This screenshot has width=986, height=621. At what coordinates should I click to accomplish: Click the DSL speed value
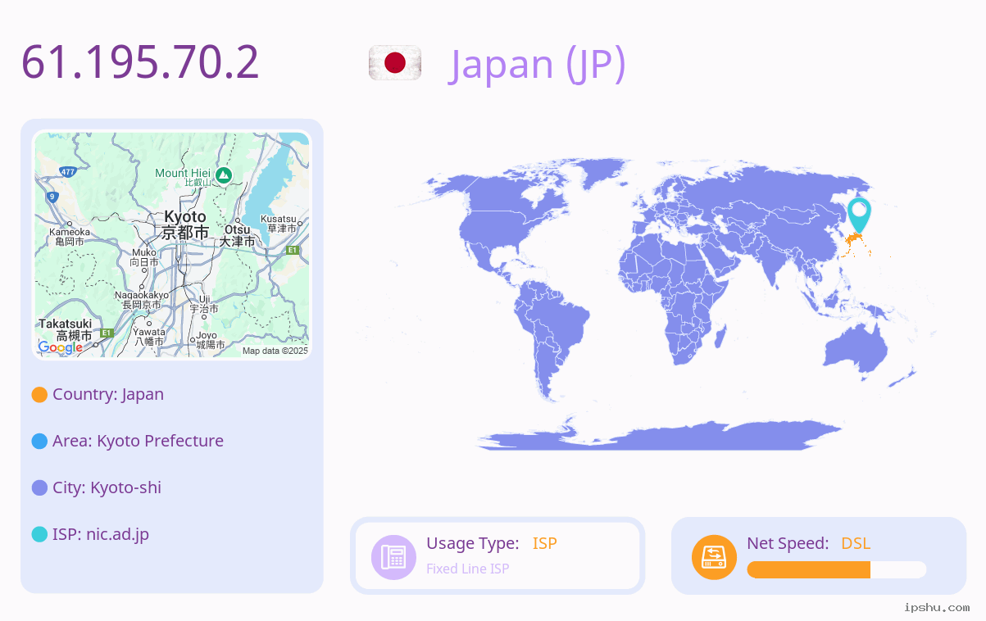tap(856, 543)
